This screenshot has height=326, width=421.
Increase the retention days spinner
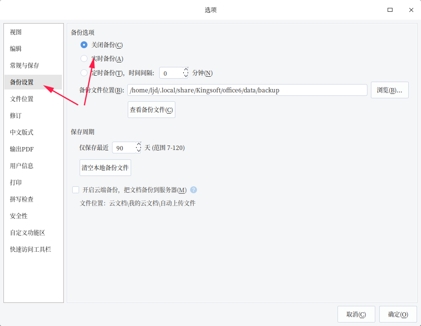139,145
